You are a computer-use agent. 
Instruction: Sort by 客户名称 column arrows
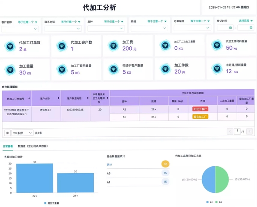(x=58, y=98)
